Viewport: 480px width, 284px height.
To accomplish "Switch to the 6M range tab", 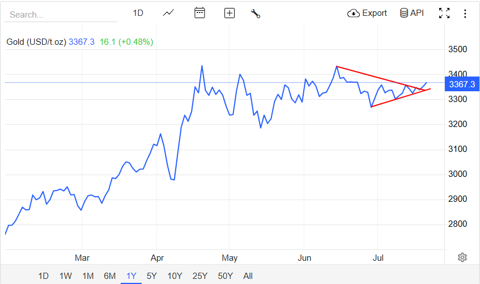I will pos(109,276).
